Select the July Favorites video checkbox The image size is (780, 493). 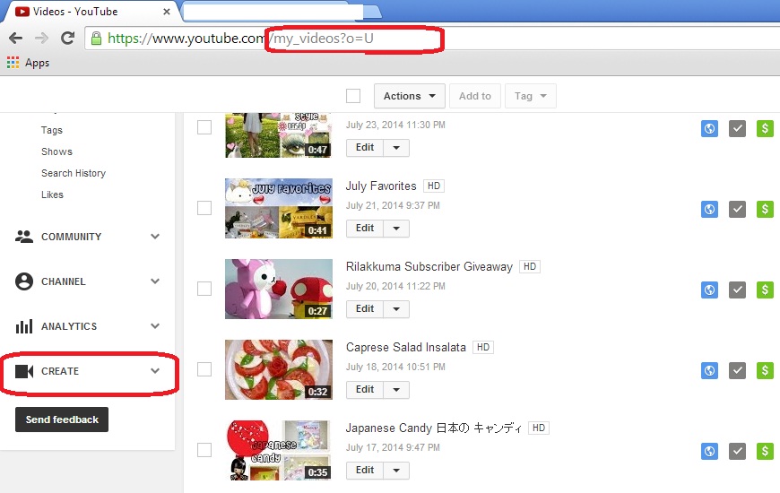(x=204, y=208)
